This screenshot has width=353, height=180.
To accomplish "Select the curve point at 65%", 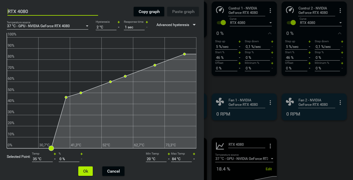I will click(125, 76).
